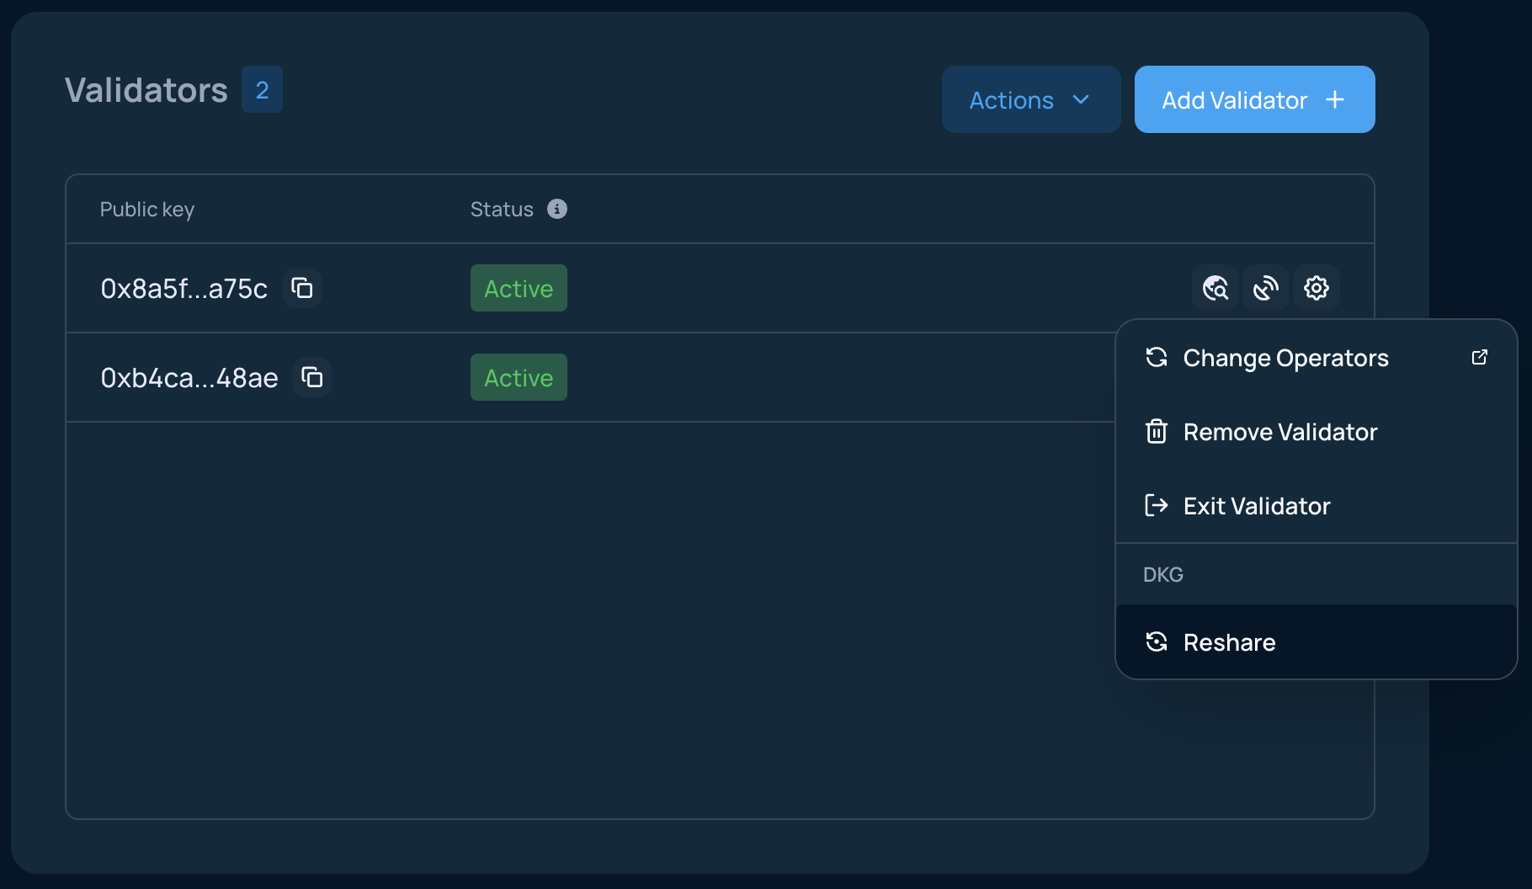Click the Status info icon
This screenshot has width=1532, height=889.
point(557,209)
